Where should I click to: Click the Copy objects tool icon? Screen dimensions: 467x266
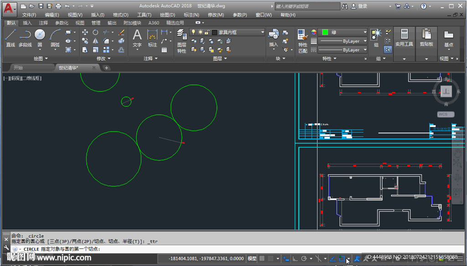tap(85, 41)
